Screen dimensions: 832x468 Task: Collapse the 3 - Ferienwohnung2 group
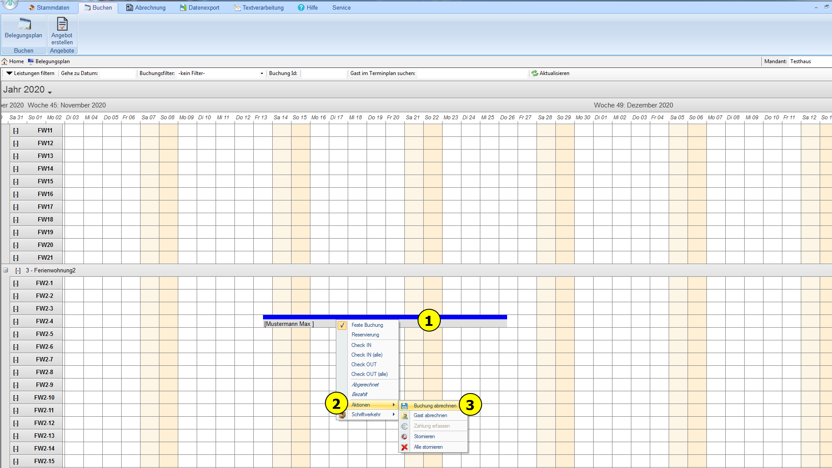6,270
